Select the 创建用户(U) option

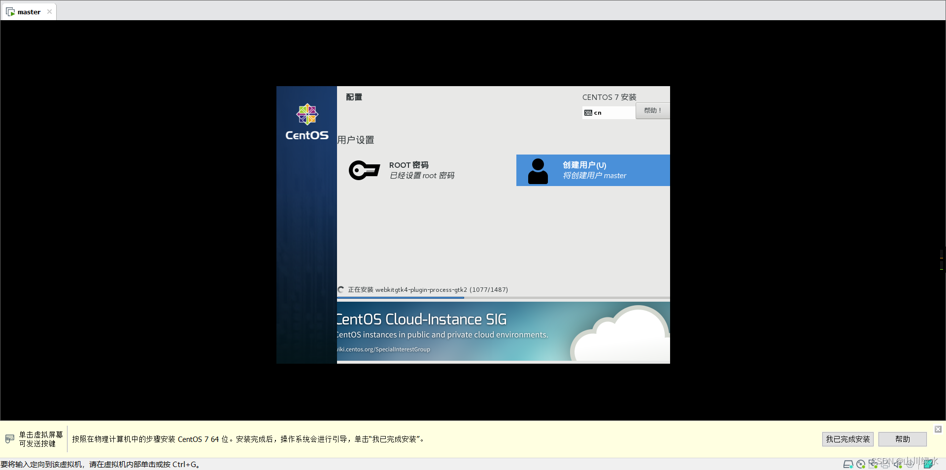(593, 170)
